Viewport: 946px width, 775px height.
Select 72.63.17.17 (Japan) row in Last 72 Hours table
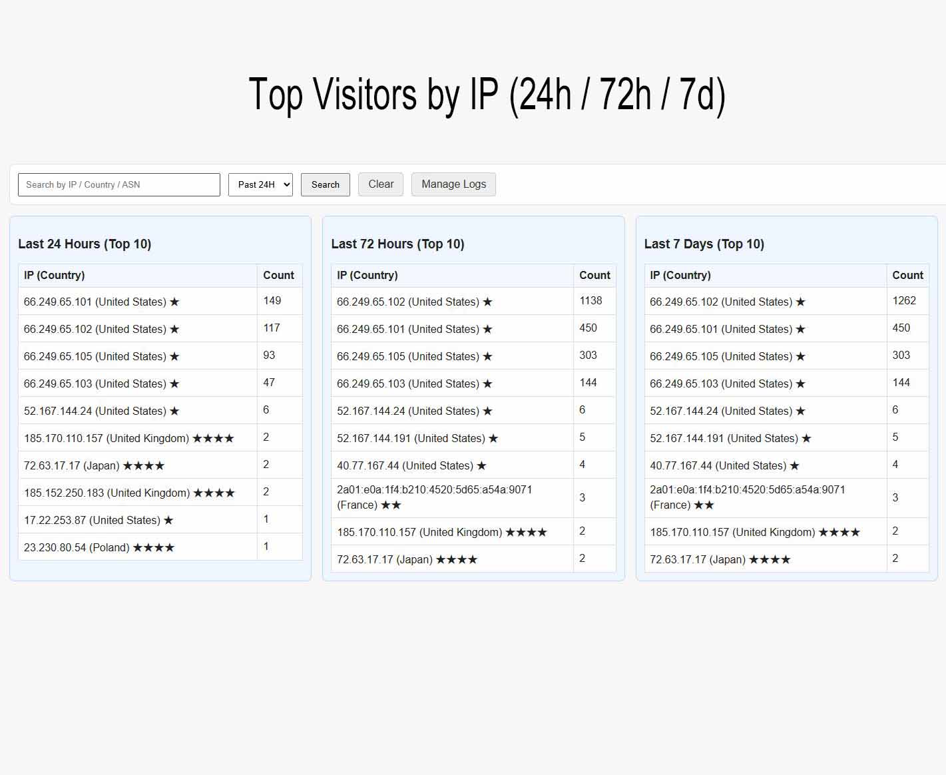point(473,559)
